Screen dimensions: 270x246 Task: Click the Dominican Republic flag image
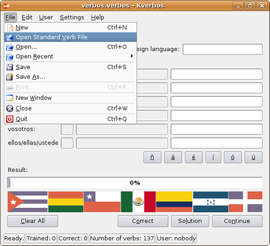pyautogui.click(x=245, y=202)
